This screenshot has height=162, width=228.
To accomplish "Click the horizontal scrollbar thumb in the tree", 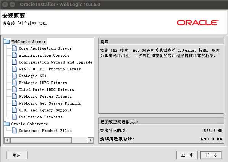I will click(41, 140).
